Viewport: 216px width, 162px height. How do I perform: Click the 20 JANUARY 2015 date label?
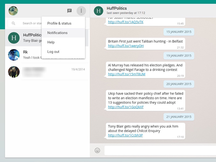tap(179, 84)
